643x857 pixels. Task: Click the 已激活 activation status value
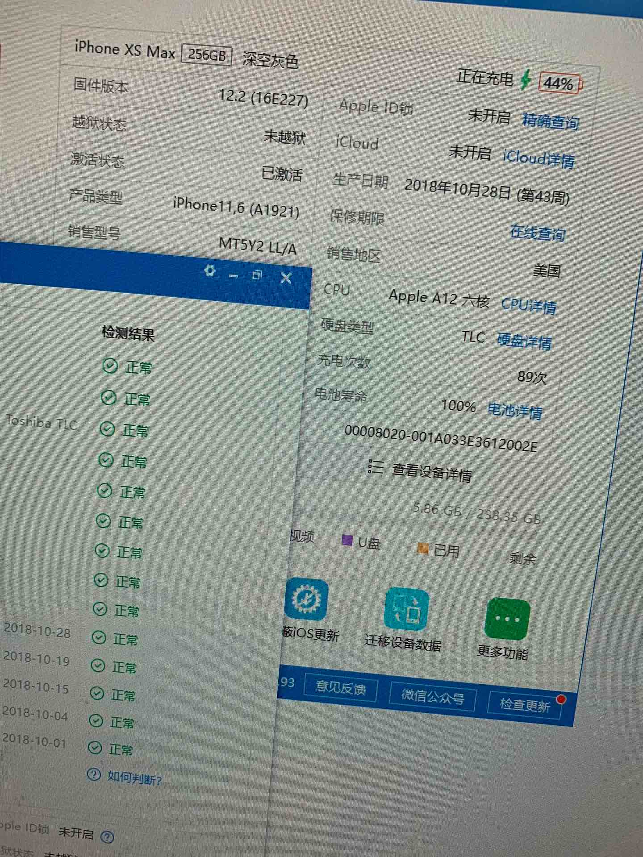pos(282,173)
